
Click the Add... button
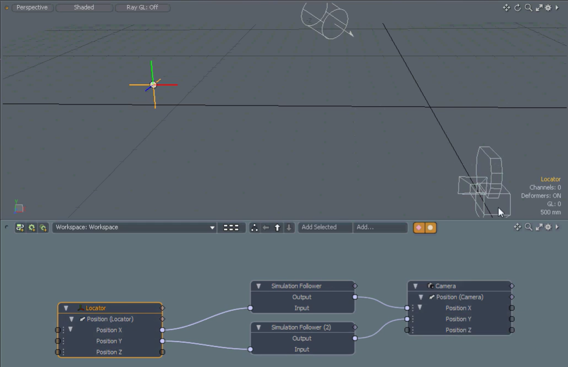pos(380,227)
